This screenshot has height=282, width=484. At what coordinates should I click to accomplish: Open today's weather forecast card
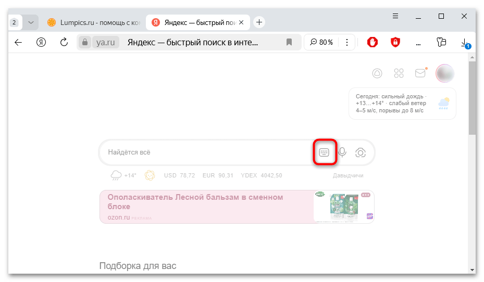pos(402,104)
